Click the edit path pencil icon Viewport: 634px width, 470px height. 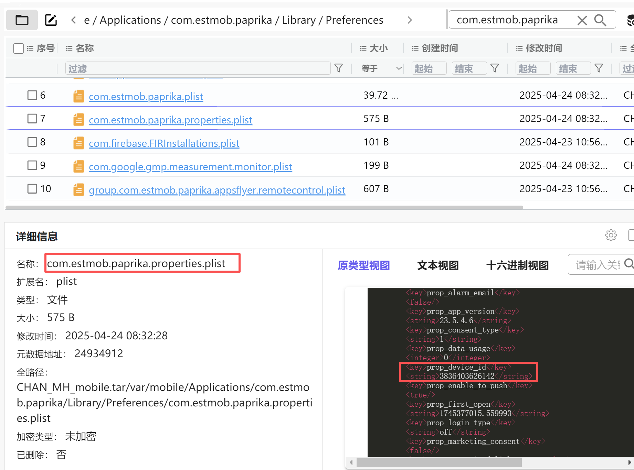coord(51,20)
